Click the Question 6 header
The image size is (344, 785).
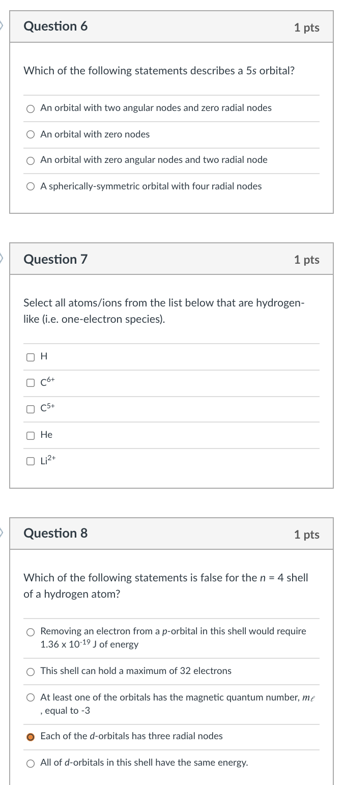[56, 26]
